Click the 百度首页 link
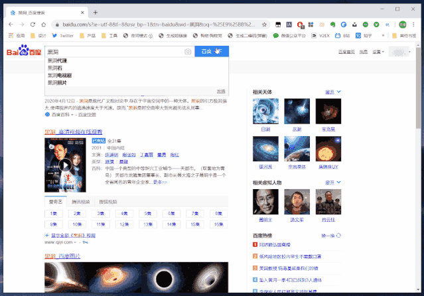Screen dimensions: 424x296 346,52
